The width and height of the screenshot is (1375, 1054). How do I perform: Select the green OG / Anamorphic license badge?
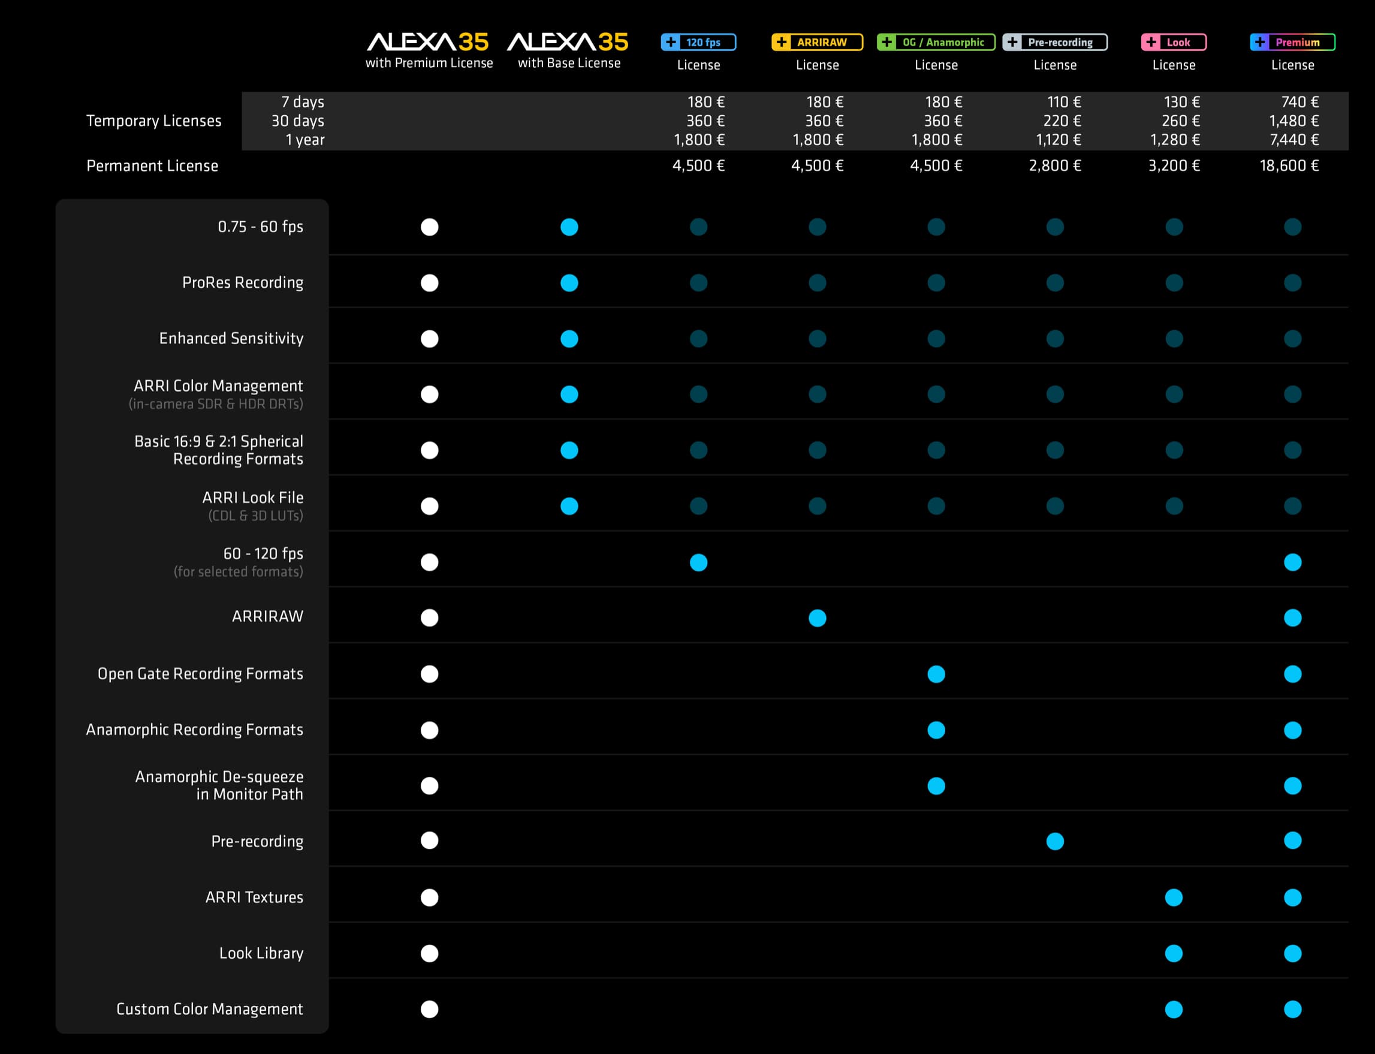[936, 42]
